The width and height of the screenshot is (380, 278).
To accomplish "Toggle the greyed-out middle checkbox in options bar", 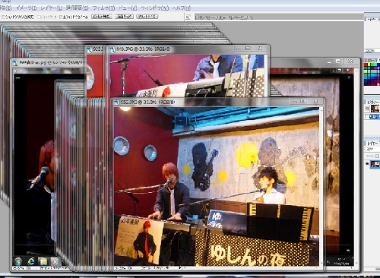I will tap(39, 17).
